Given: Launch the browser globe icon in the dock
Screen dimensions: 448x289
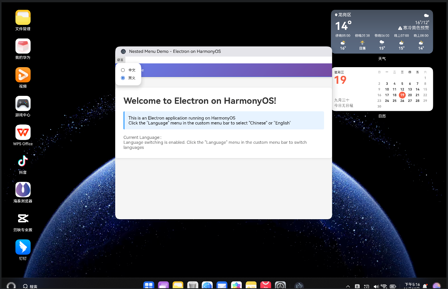Looking at the screenshot, I should [207, 285].
